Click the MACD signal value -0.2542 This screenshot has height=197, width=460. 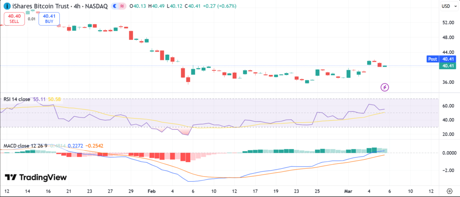(95, 146)
